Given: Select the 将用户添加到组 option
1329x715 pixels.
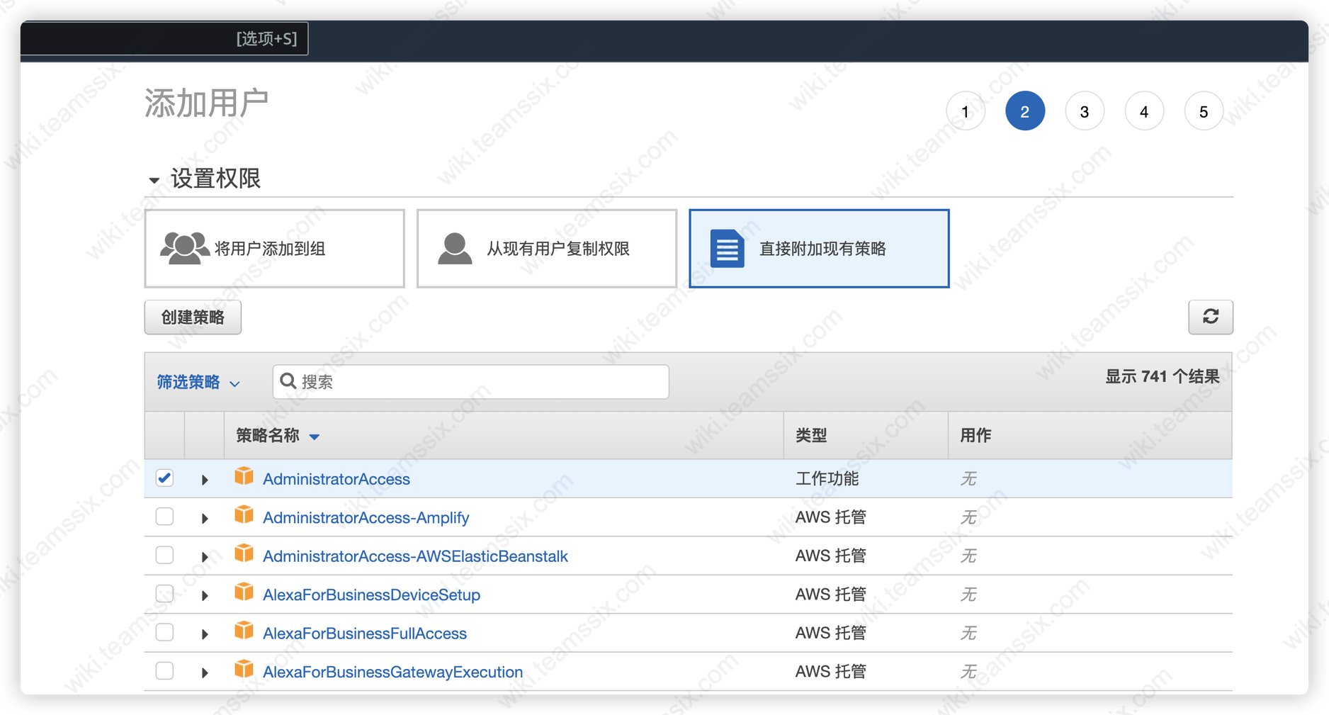Looking at the screenshot, I should [274, 249].
